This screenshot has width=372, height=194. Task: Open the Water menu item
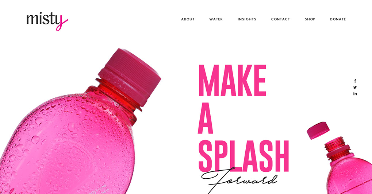(x=216, y=19)
